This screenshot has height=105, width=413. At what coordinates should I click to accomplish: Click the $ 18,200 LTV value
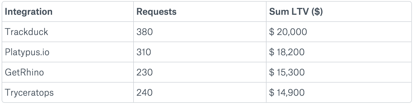[x=287, y=52]
